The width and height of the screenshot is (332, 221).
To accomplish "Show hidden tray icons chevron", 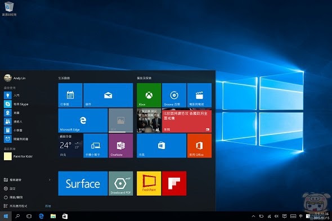I will click(x=253, y=217).
